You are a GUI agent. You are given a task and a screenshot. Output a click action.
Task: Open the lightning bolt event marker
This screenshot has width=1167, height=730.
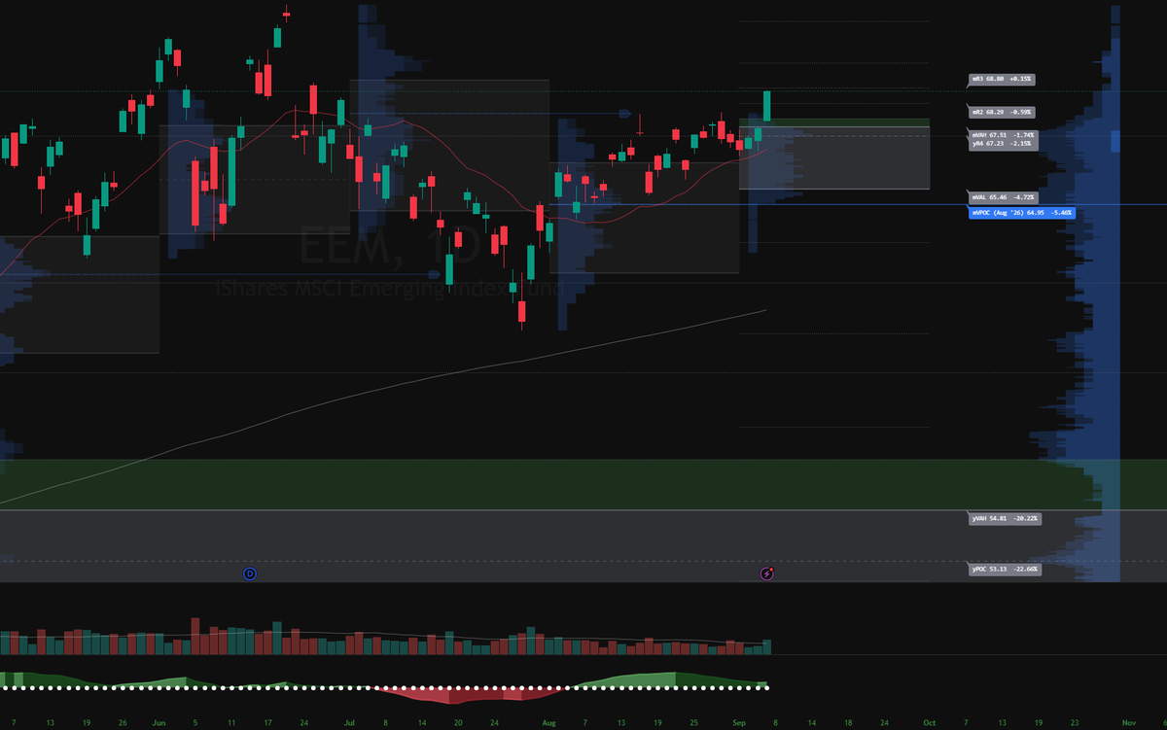point(767,574)
